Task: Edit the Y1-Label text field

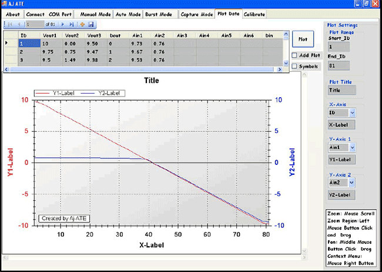Action: click(341, 160)
